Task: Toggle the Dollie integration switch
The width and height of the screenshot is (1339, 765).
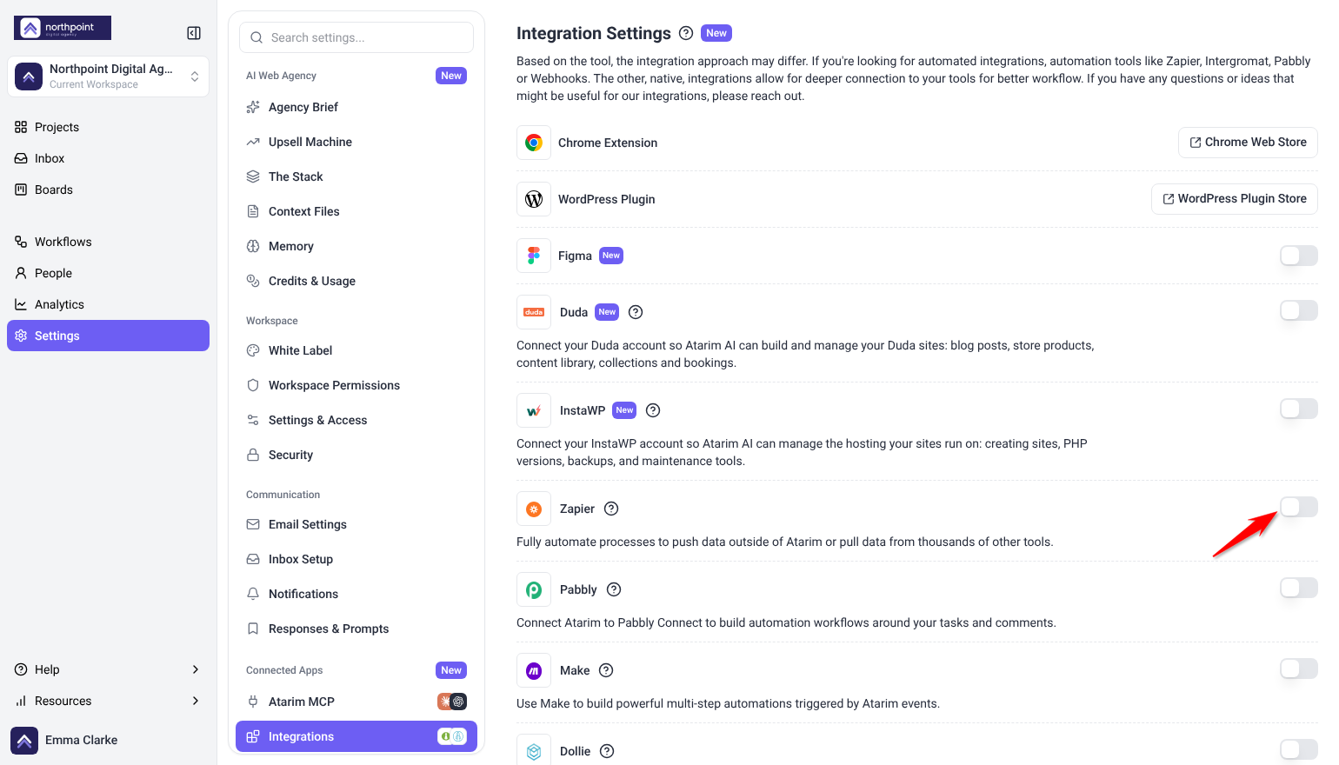Action: click(x=1299, y=749)
